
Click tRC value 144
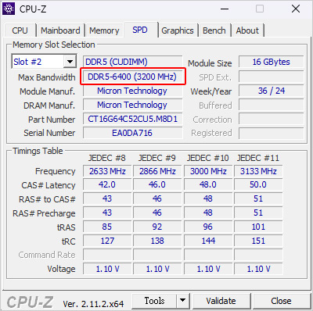[x=208, y=241]
